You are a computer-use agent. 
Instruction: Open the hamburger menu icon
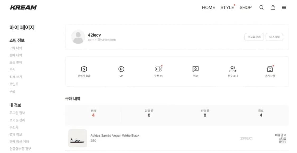284,7
